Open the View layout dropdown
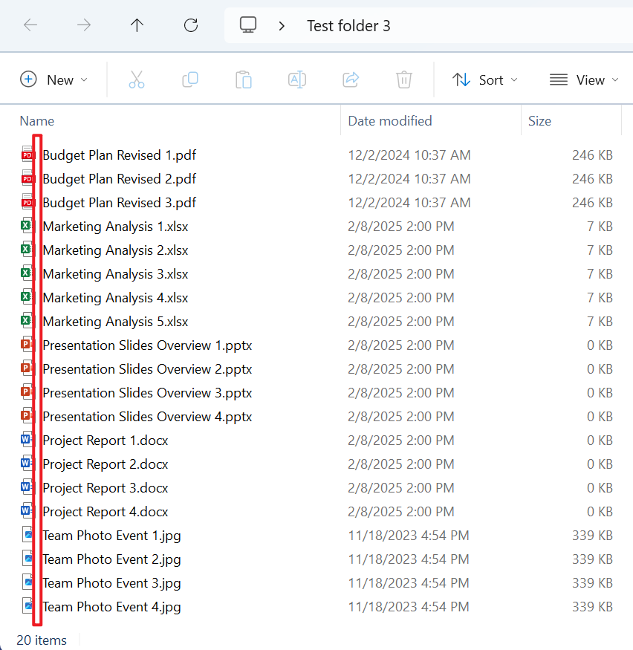This screenshot has height=650, width=633. pos(584,79)
